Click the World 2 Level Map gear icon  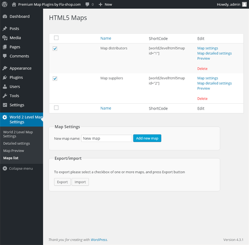[x=5, y=117]
